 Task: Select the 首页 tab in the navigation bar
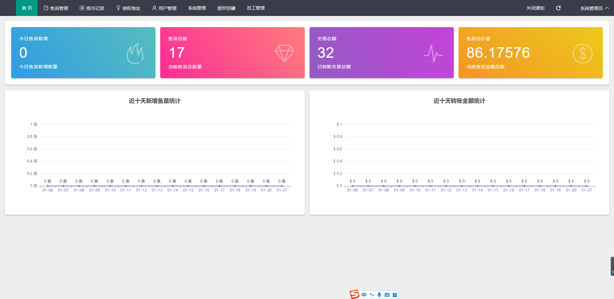point(27,8)
